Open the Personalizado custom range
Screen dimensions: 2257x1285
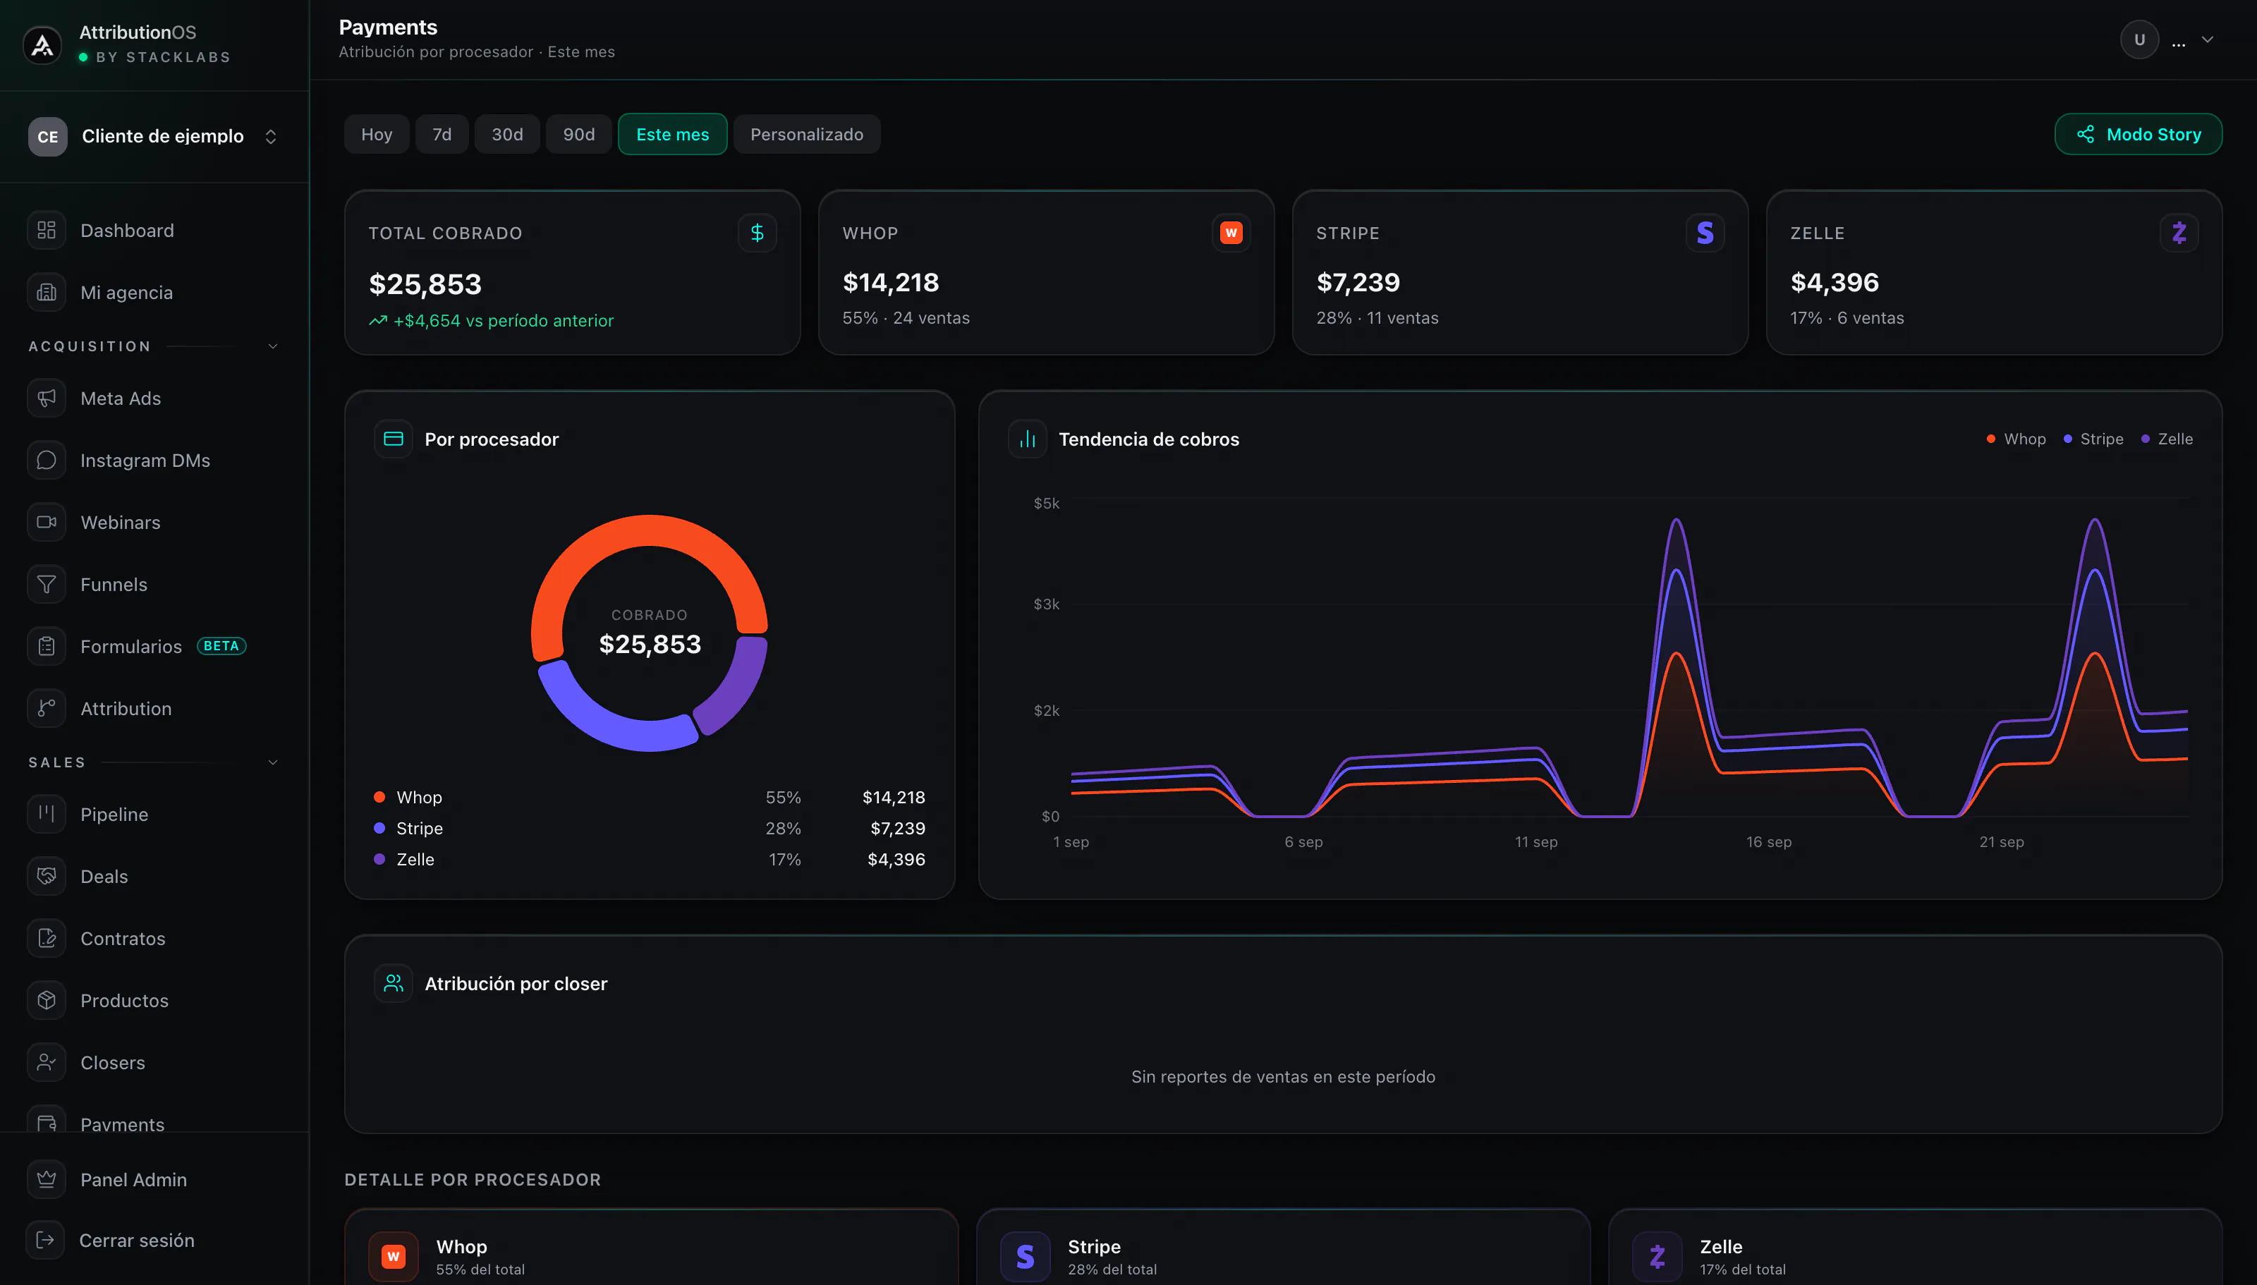pos(806,134)
